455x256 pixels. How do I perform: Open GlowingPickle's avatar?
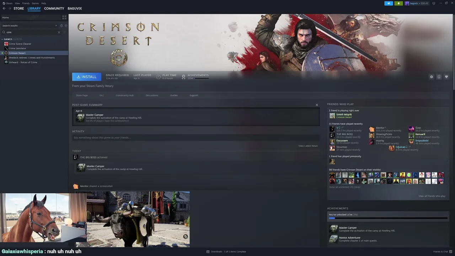pyautogui.click(x=371, y=135)
